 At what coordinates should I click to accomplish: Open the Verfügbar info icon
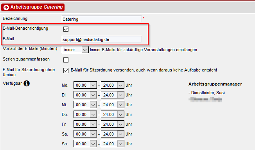click(27, 83)
